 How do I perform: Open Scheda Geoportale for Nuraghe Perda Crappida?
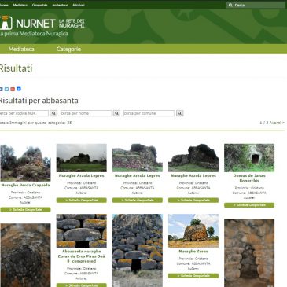click(x=25, y=210)
